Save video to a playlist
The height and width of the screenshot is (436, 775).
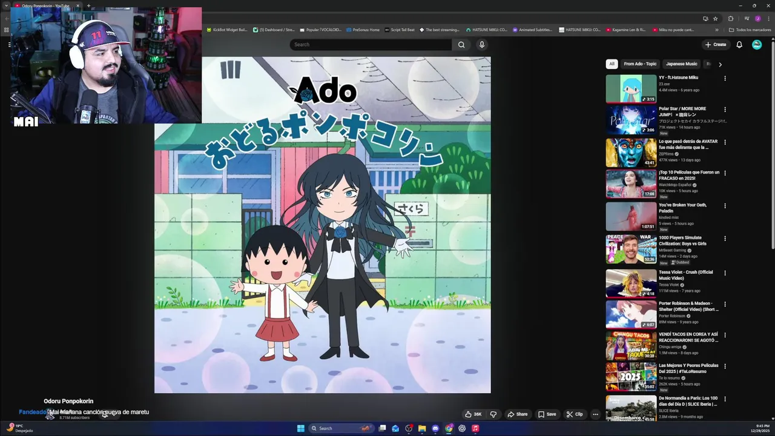547,414
